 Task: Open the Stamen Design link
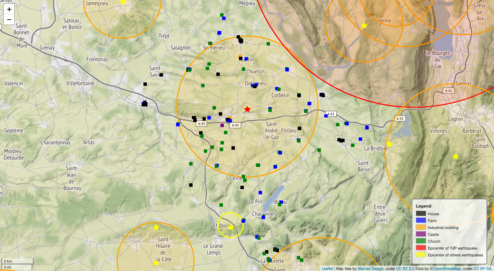coord(370,269)
